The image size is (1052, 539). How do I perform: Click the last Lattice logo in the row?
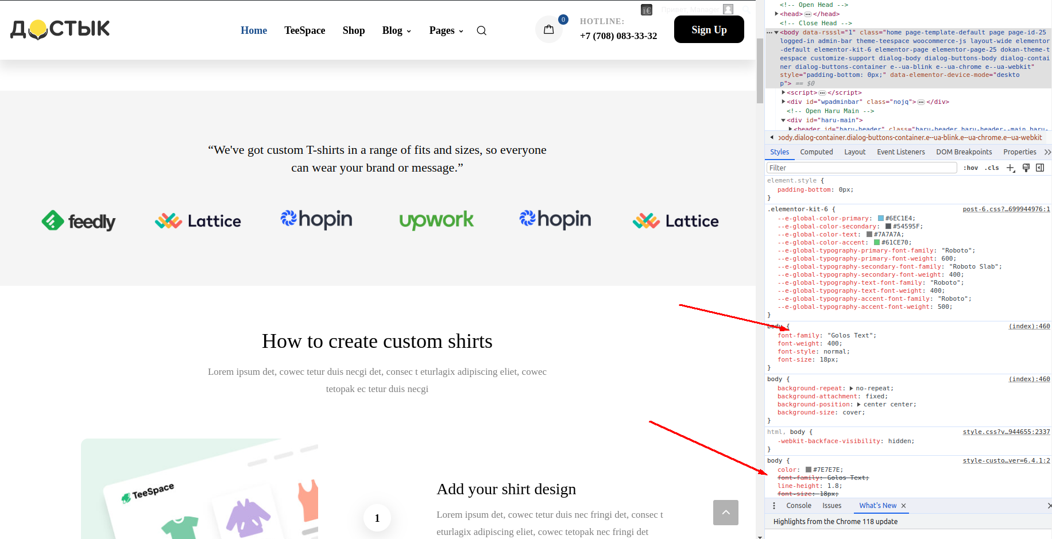point(676,221)
